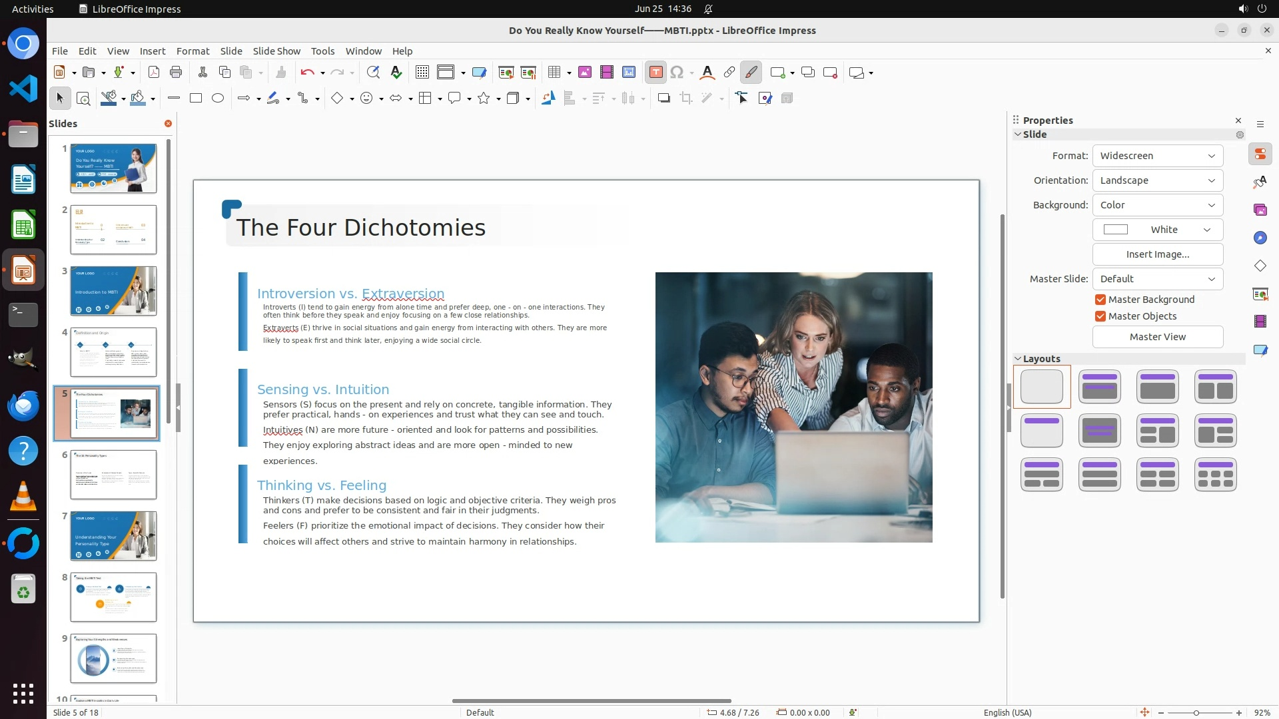Click the Display Grid toolbar icon
1279x719 pixels.
(x=422, y=73)
